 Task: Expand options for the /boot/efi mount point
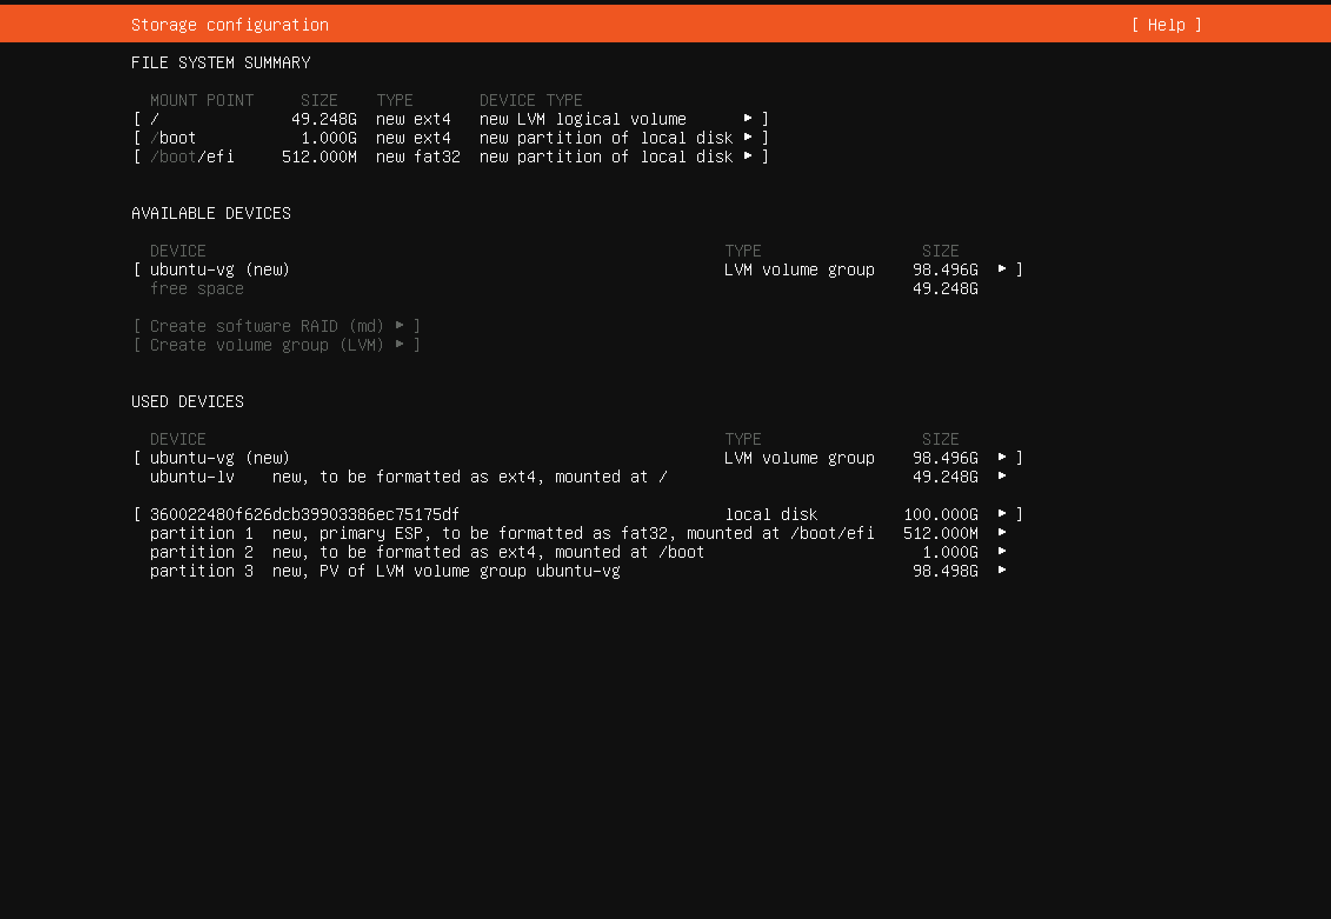748,156
